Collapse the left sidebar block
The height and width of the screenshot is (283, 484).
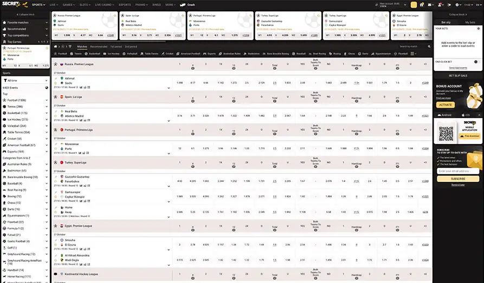[25, 15]
